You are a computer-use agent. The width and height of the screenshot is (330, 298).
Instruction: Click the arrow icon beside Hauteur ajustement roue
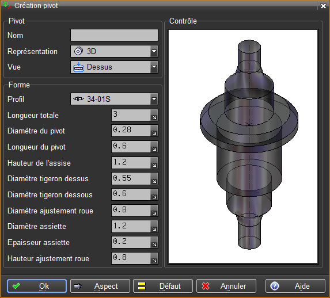(x=154, y=258)
